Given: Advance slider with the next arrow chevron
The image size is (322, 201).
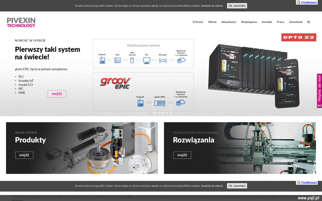Looking at the screenshot, I should 146,113.
